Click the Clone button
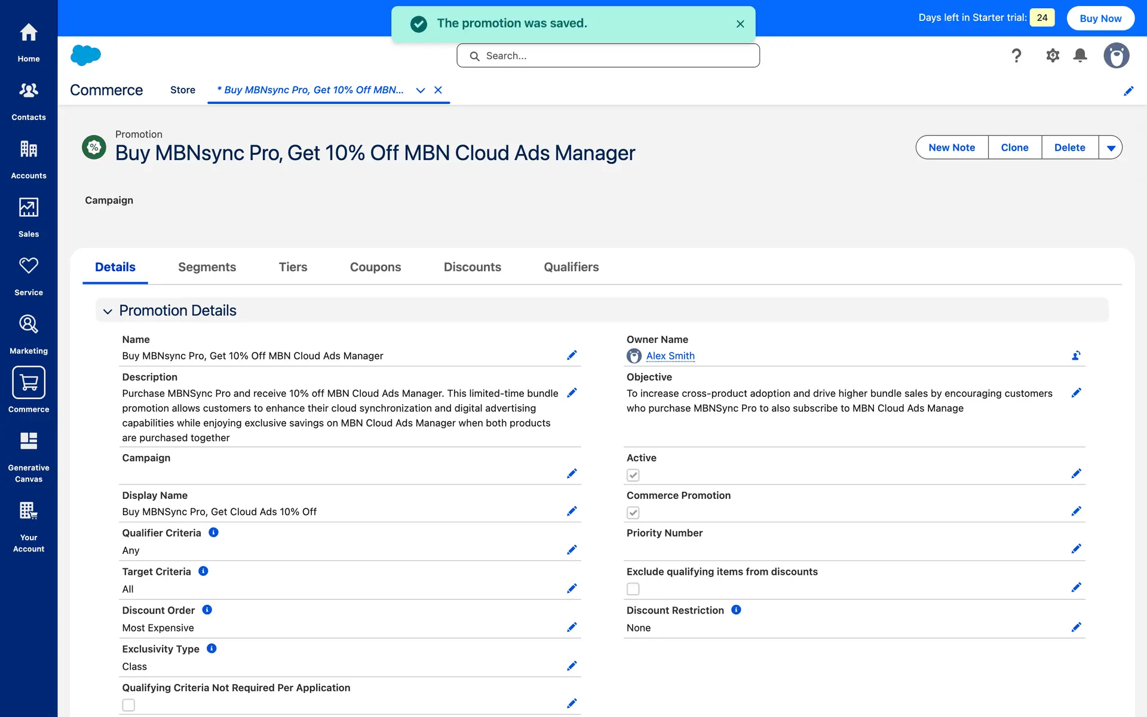 click(x=1014, y=148)
